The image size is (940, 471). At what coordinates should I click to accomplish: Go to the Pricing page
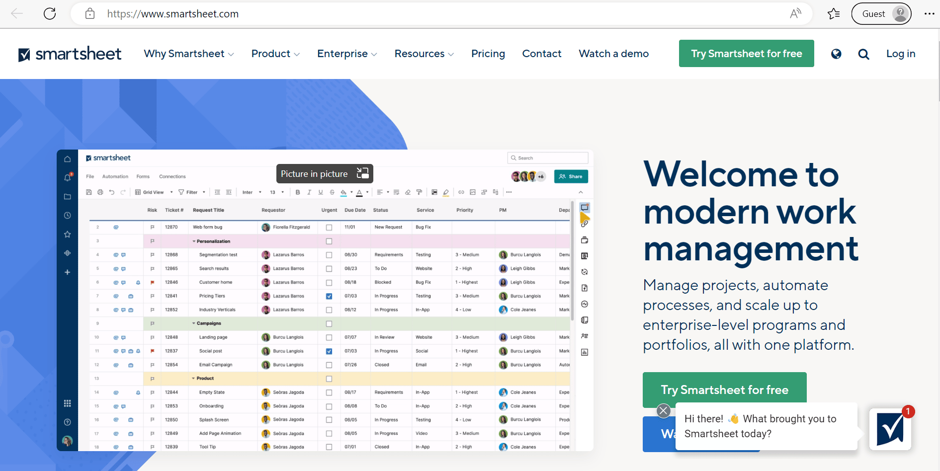488,54
